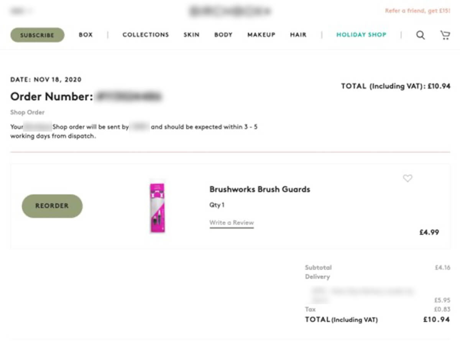Click the product thumbnail image

[157, 207]
